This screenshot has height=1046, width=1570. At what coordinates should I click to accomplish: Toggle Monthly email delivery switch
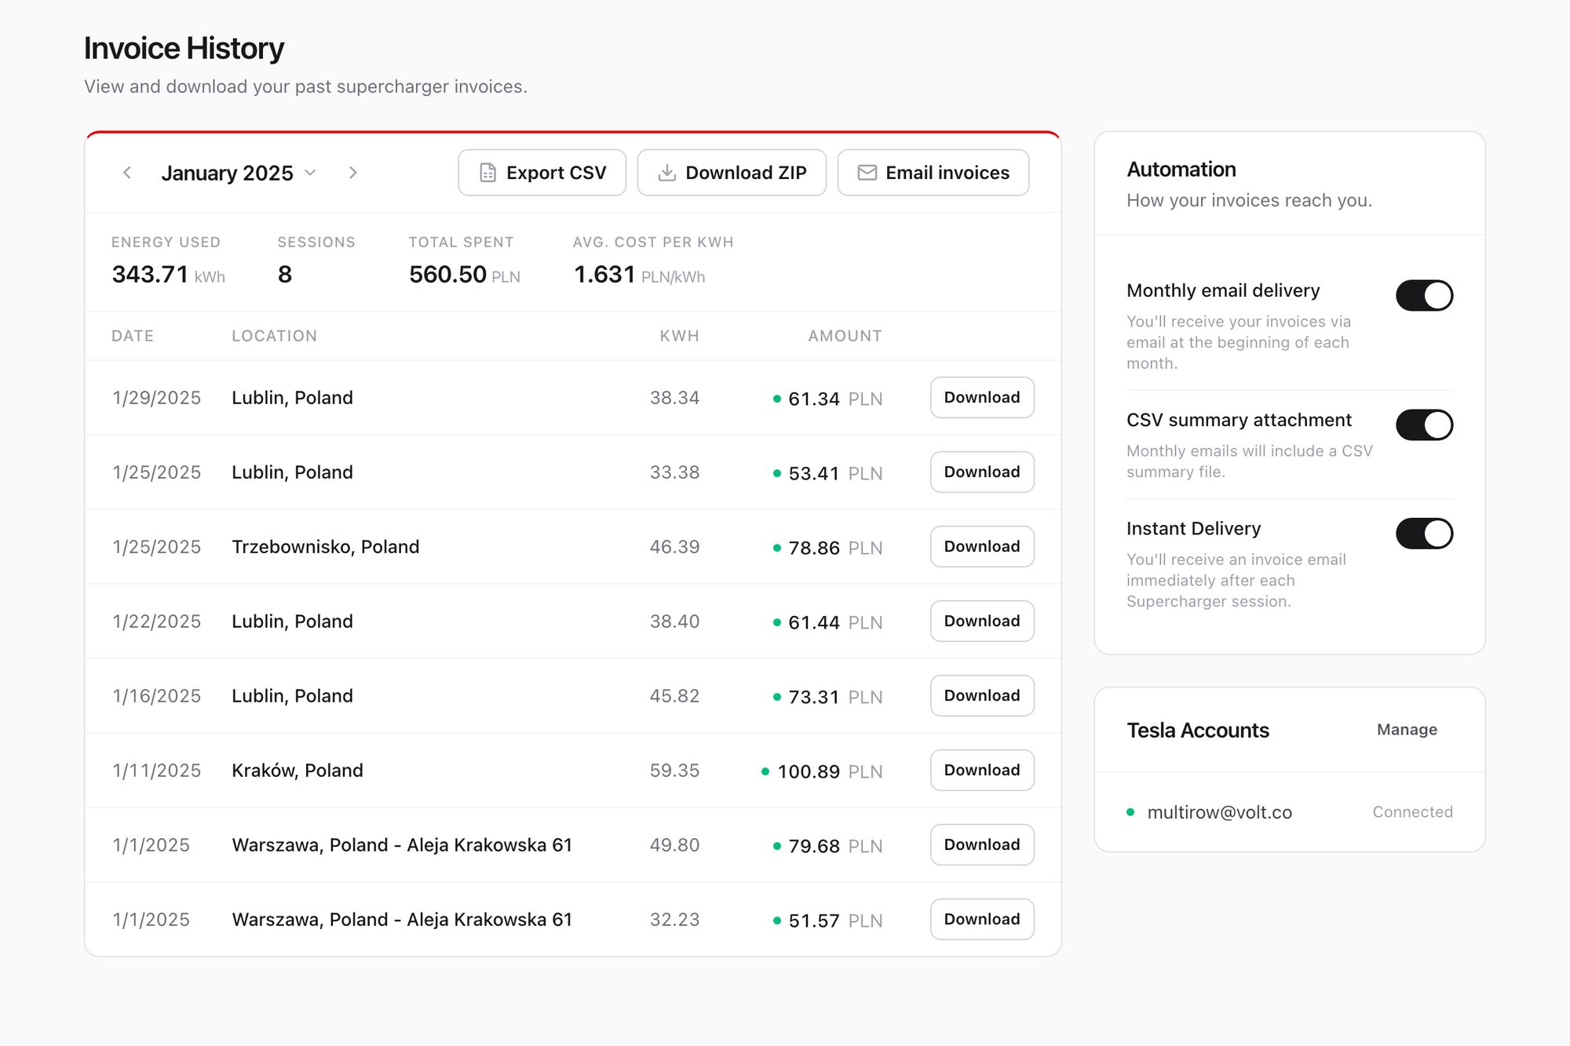(x=1424, y=296)
